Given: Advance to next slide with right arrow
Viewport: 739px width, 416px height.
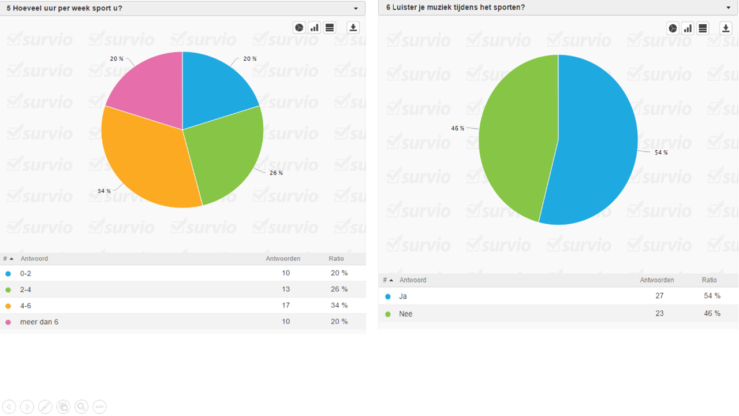Looking at the screenshot, I should coord(27,407).
